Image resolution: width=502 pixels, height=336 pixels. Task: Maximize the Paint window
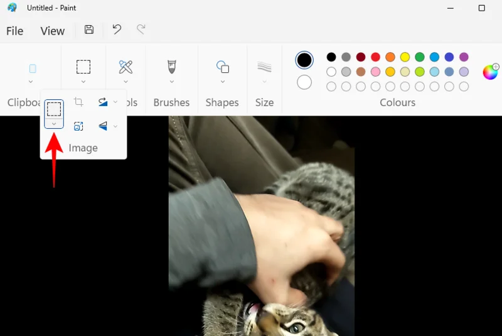(481, 8)
